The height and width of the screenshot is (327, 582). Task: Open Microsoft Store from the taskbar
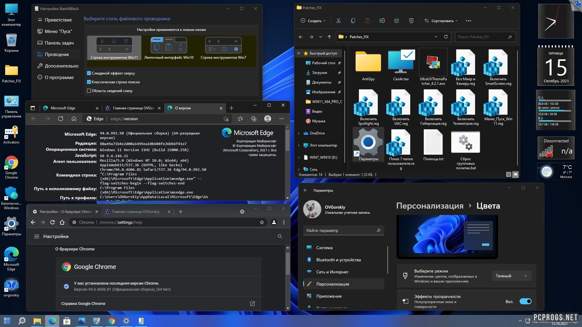click(x=67, y=321)
